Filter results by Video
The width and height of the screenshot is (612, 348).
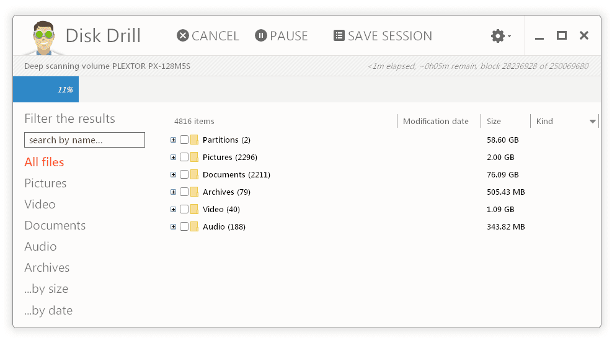[x=40, y=204]
